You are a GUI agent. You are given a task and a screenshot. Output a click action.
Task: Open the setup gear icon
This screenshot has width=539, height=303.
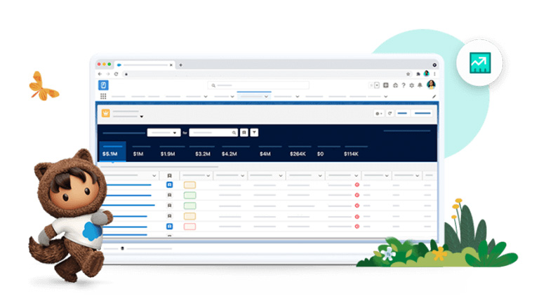tap(412, 85)
